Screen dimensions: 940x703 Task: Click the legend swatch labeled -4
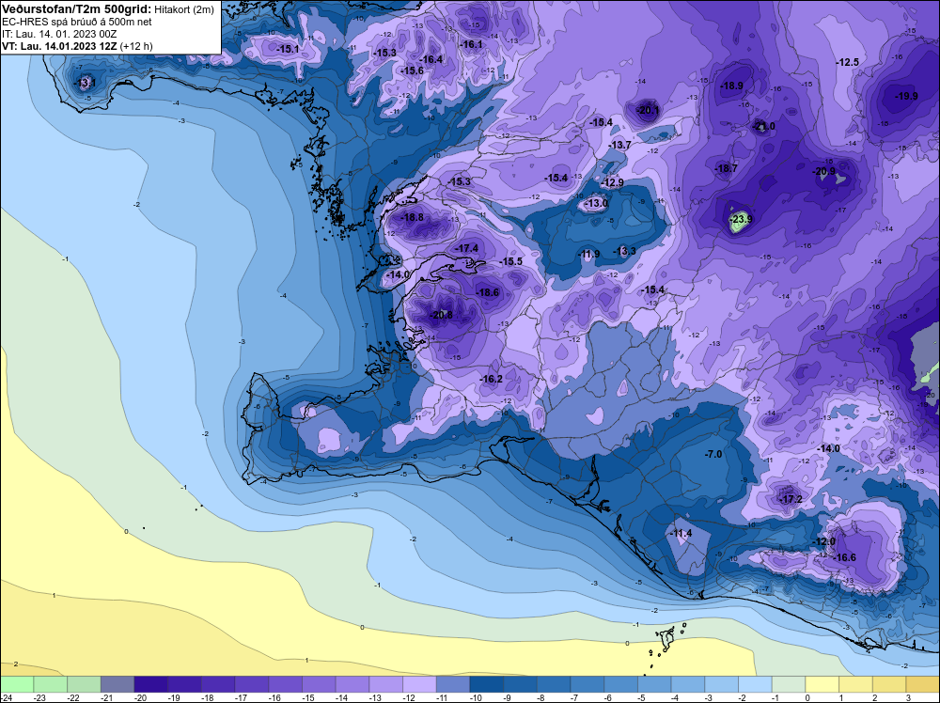[688, 684]
